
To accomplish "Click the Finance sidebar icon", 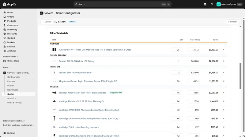I will tap(5, 47).
